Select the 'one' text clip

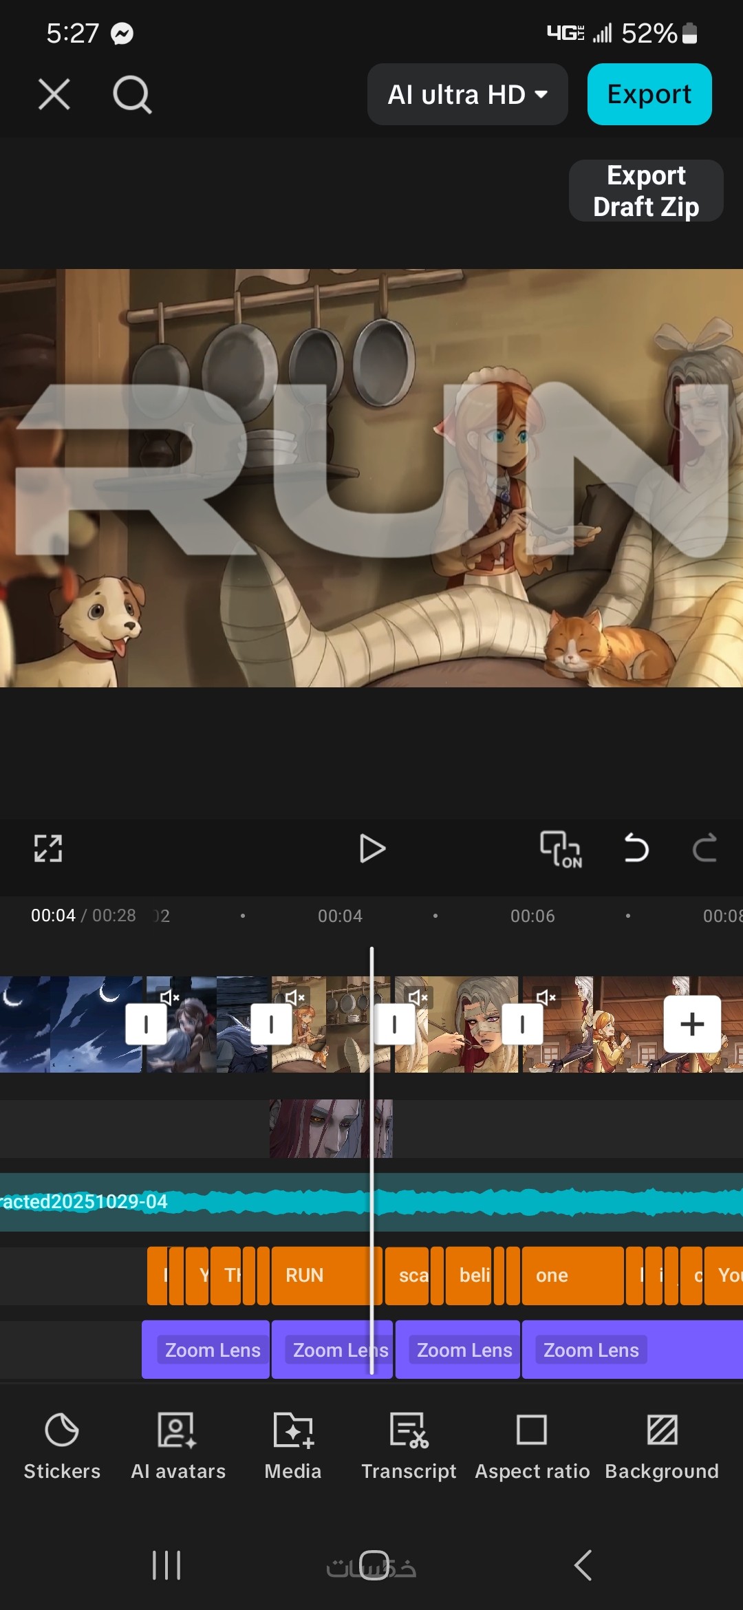572,1276
